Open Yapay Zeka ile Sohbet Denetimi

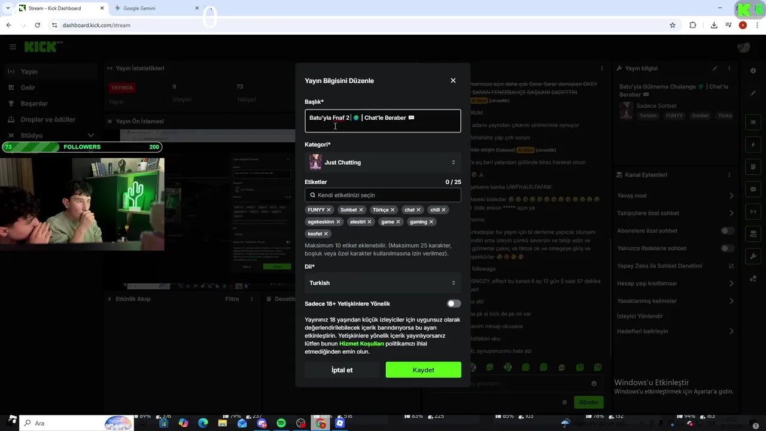[675, 266]
